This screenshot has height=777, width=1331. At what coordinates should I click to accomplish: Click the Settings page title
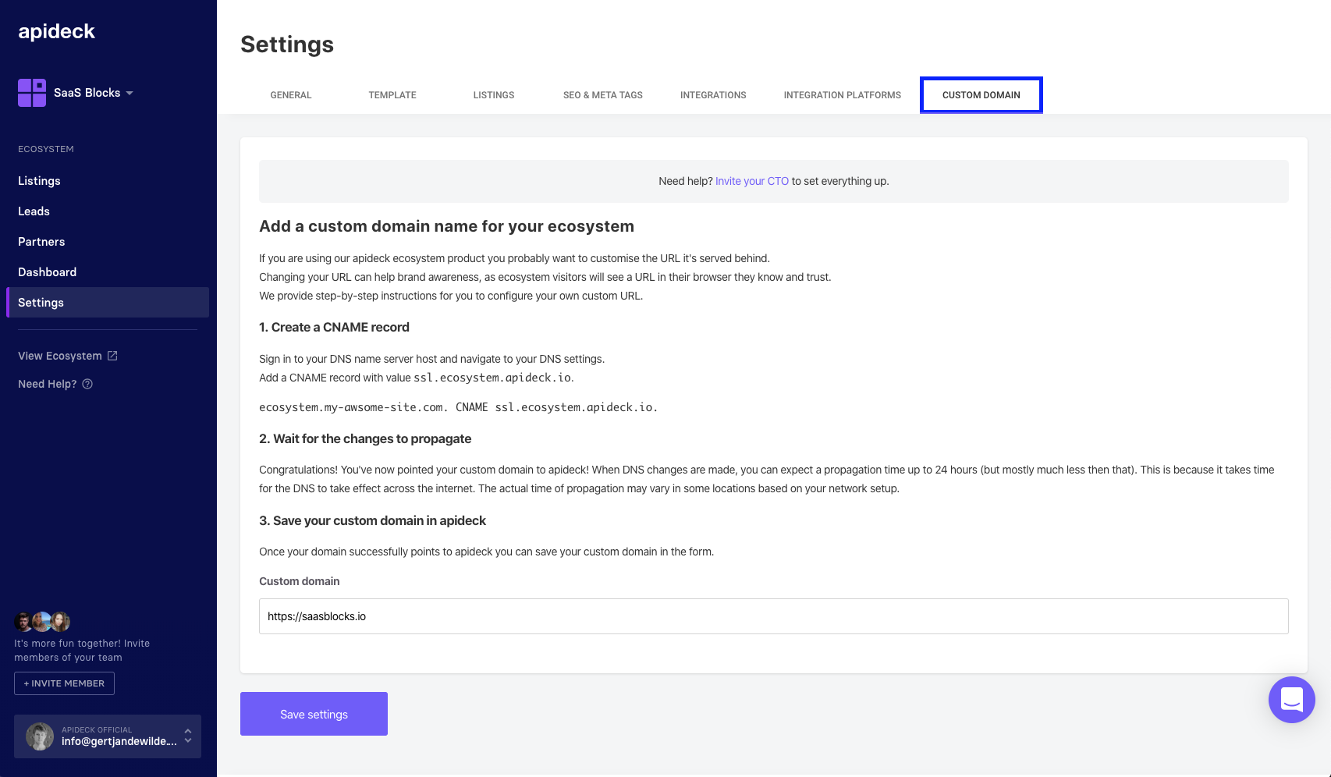tap(287, 44)
